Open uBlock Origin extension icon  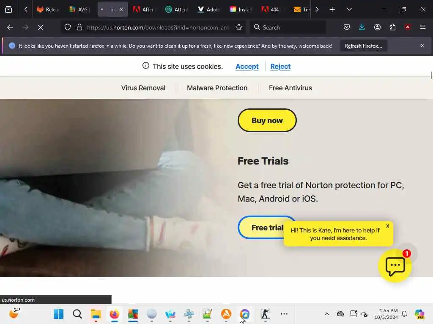pos(408,27)
